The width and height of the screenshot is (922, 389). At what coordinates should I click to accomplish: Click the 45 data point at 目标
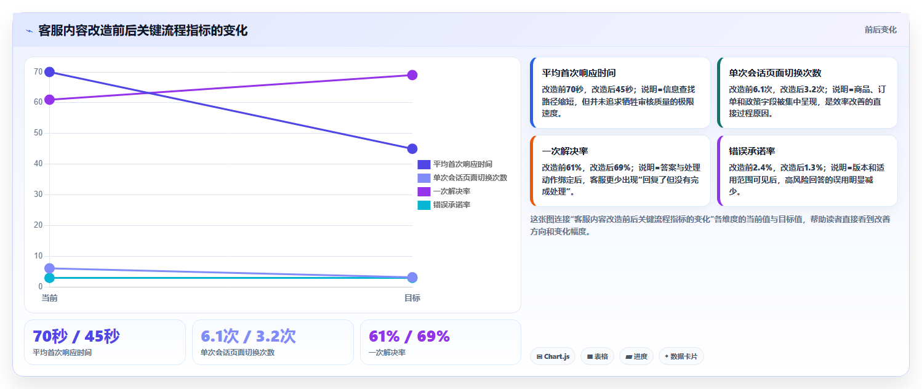[412, 149]
